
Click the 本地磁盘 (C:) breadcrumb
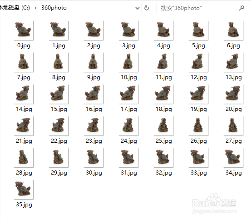click(x=15, y=8)
